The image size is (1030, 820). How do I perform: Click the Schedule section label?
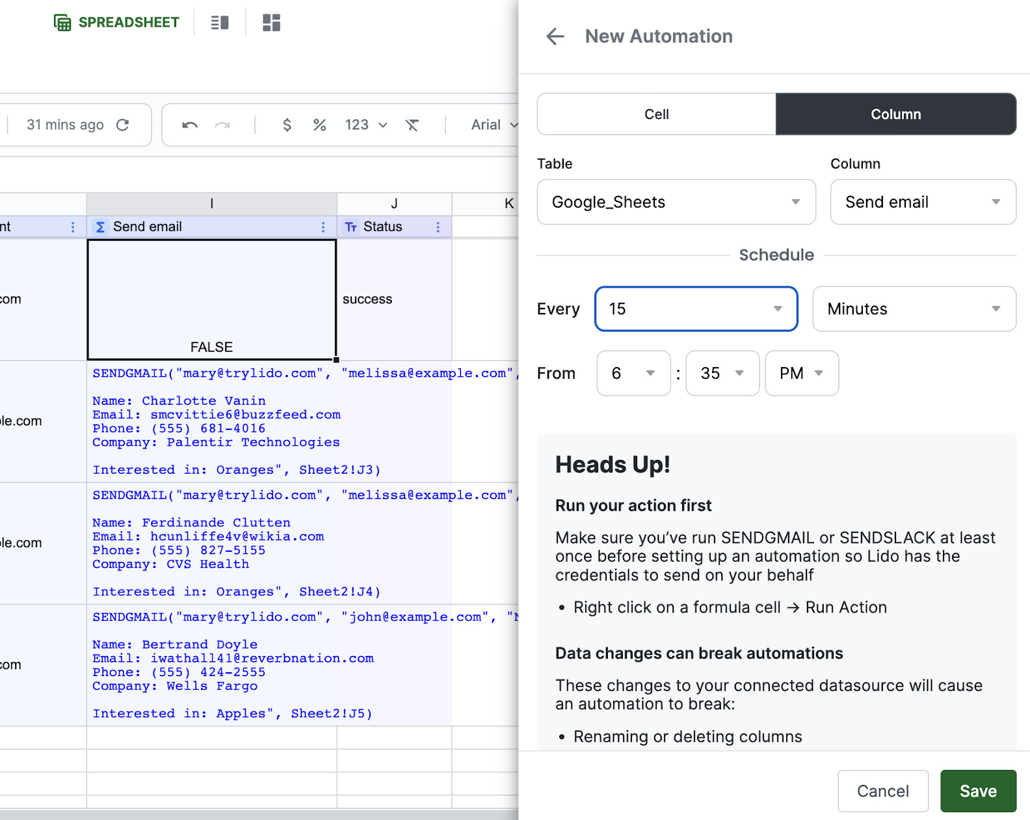(776, 255)
